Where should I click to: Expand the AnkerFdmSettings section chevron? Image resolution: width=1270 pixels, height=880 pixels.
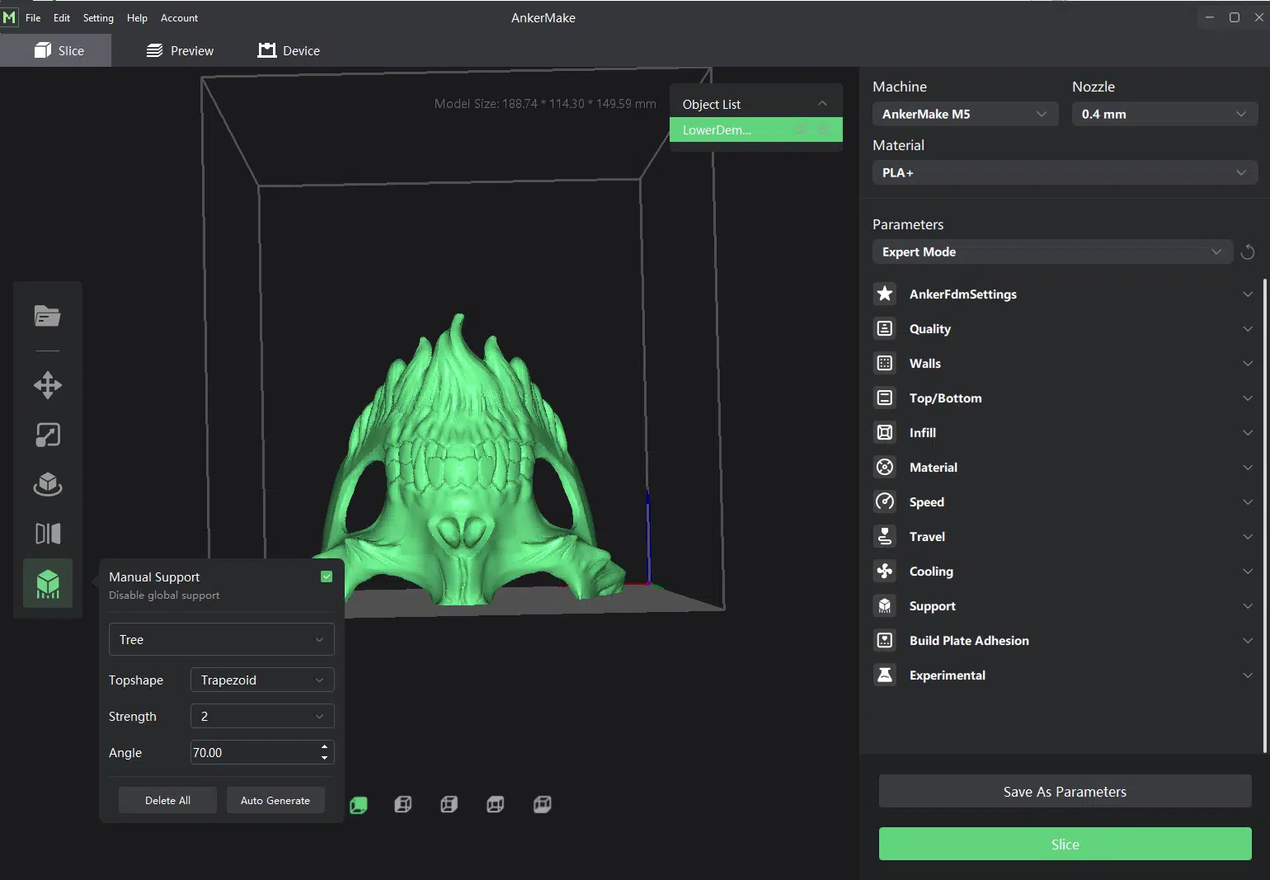(x=1247, y=294)
